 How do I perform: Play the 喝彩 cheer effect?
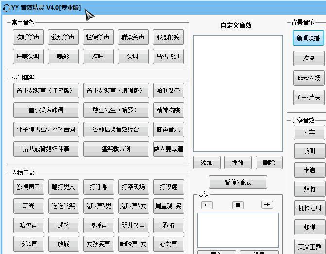[63, 56]
